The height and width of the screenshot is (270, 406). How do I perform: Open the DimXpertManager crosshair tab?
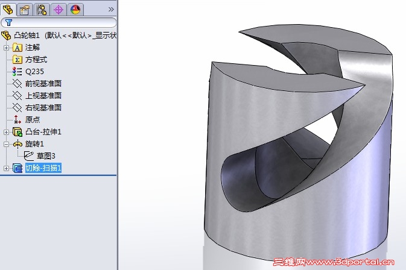coord(59,10)
